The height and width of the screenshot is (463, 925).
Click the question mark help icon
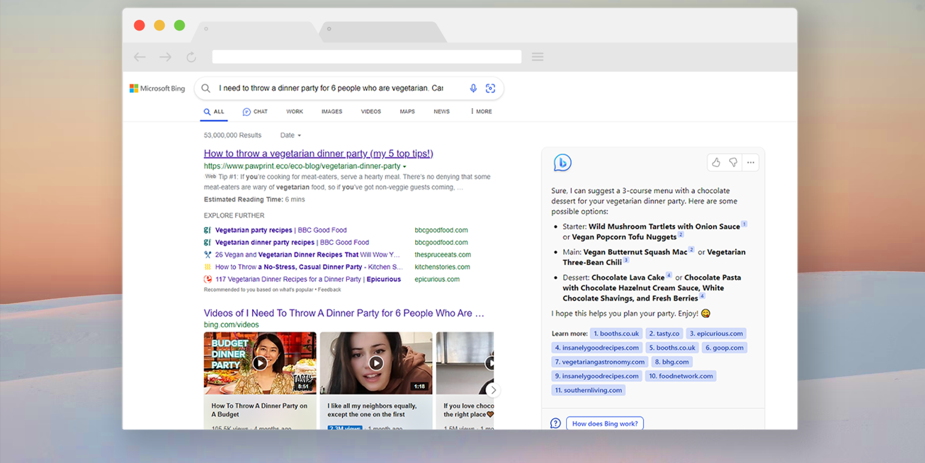[555, 424]
